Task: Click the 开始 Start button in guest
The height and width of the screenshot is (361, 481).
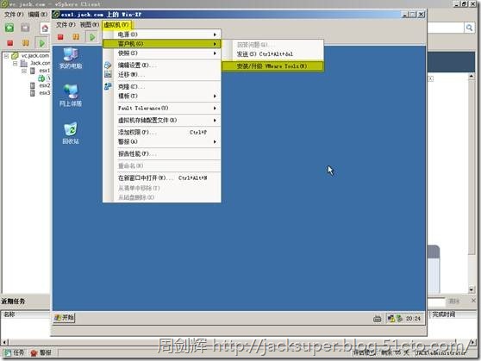Action: [x=64, y=318]
